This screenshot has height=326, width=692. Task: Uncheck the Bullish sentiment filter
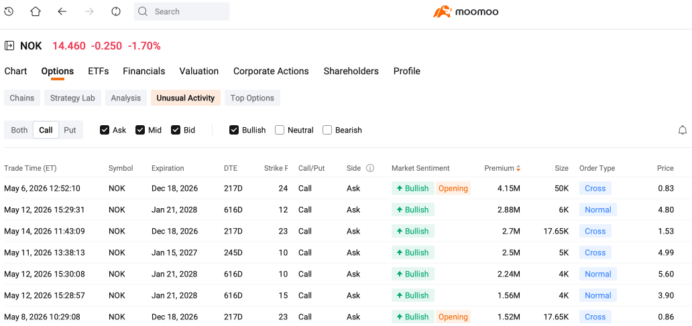(x=234, y=130)
